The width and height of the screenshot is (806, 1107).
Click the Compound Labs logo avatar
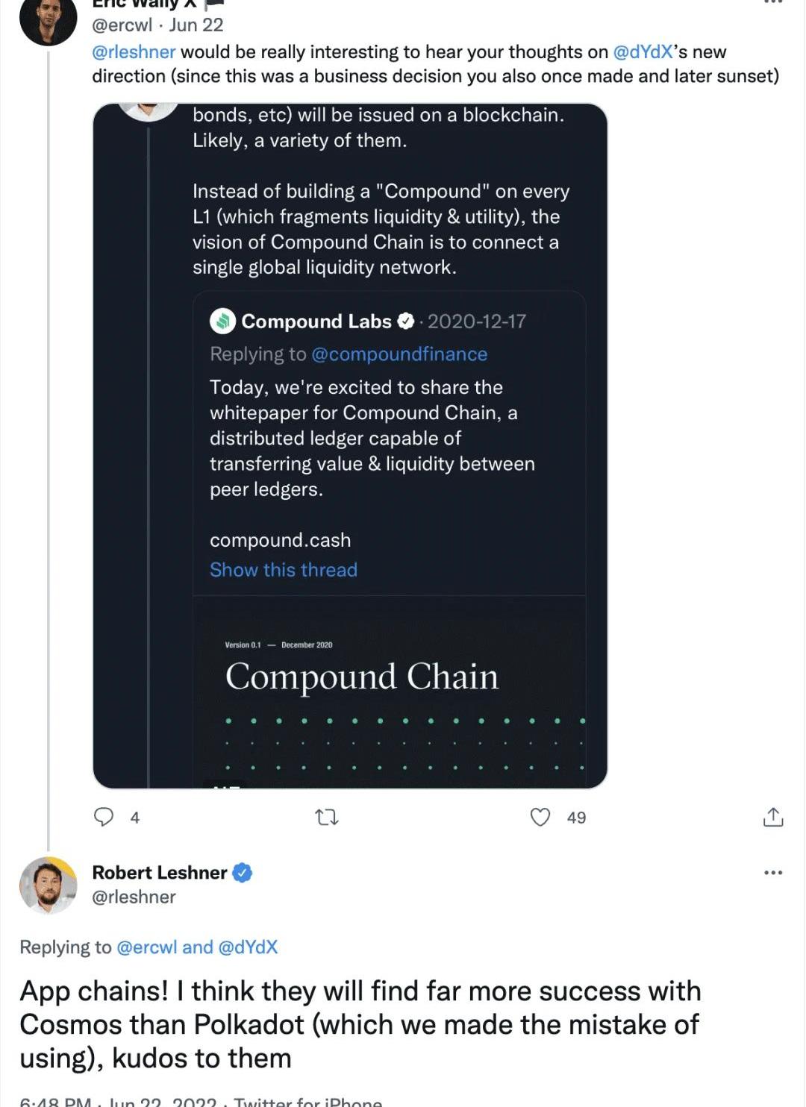click(x=223, y=321)
